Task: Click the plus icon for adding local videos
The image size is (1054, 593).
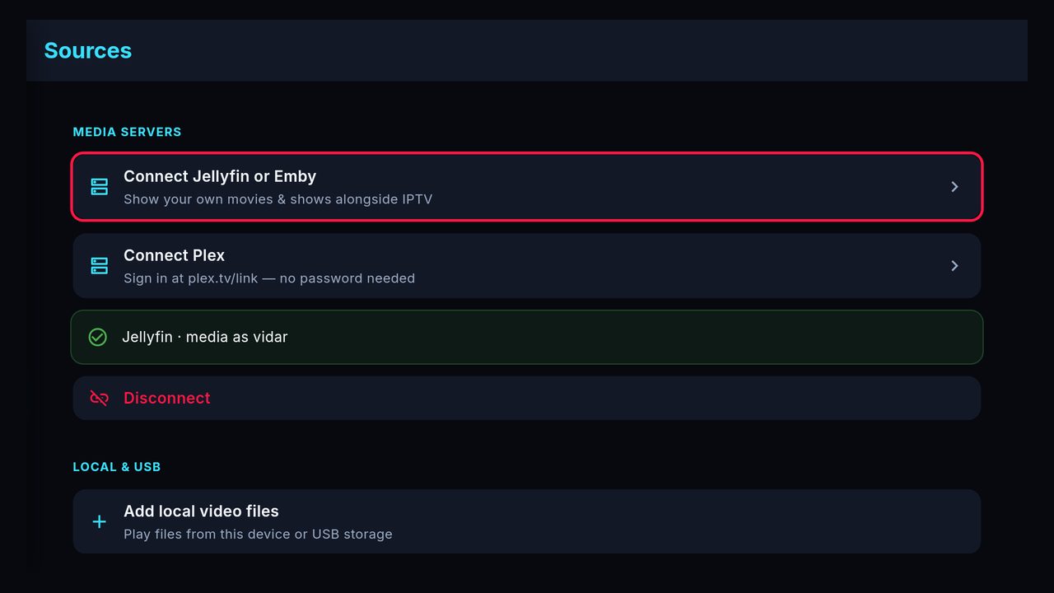Action: [100, 521]
